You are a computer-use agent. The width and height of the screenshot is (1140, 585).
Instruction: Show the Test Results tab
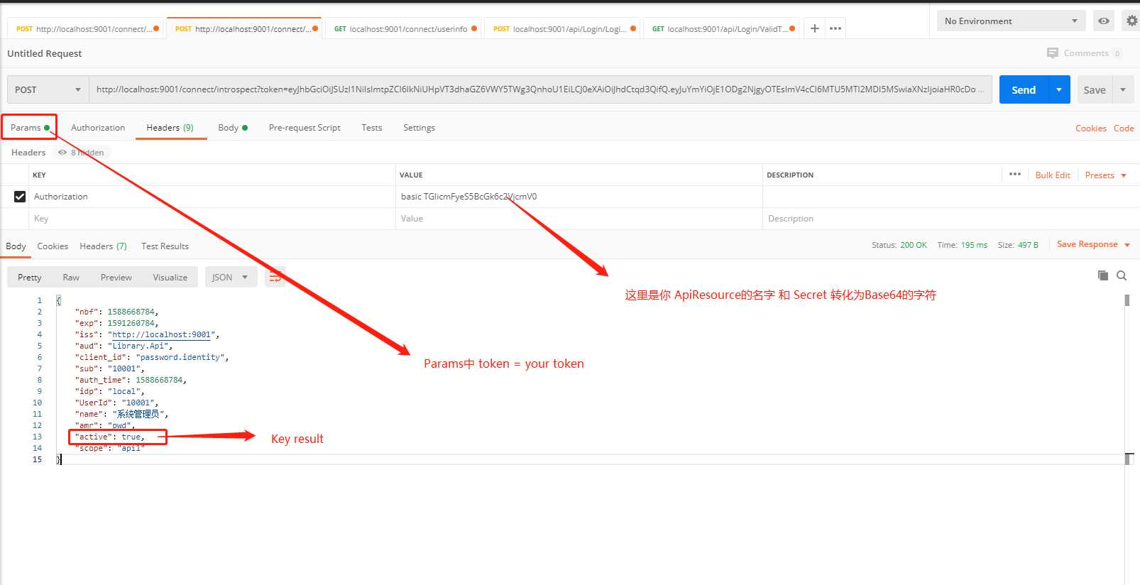click(x=165, y=246)
